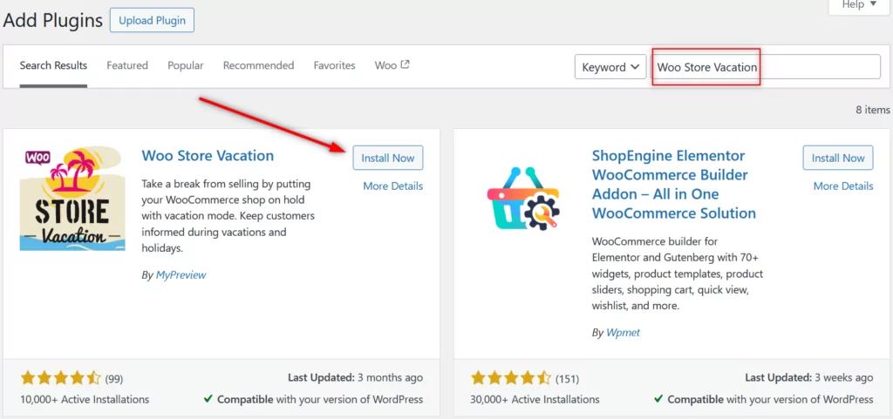Viewport: 893px width, 419px height.
Task: Open More Details for ShopEngine plugin
Action: [843, 186]
